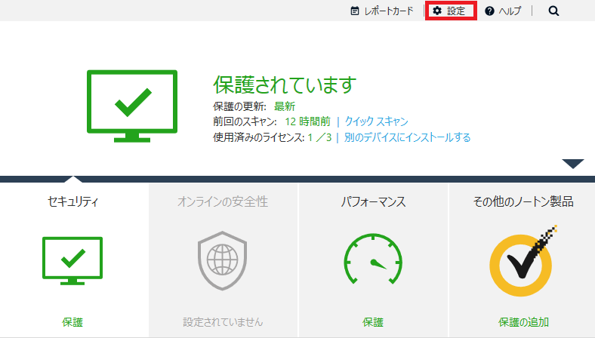Image resolution: width=595 pixels, height=338 pixels.
Task: Select the パフォーマンス tab
Action: 373,201
